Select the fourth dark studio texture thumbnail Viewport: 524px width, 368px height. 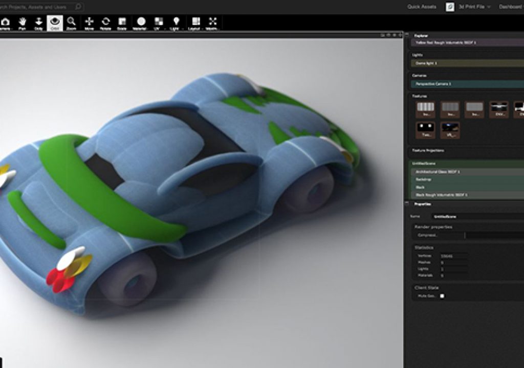tap(499, 109)
